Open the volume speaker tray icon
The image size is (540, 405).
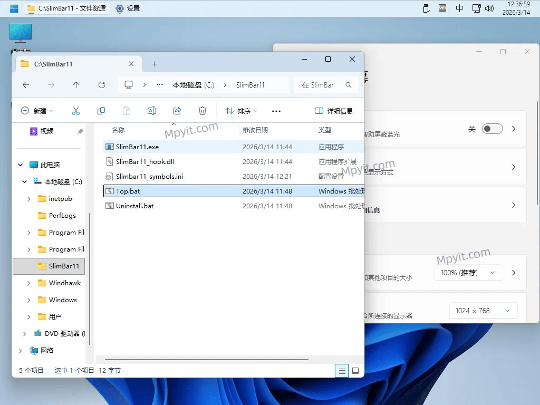tap(489, 8)
